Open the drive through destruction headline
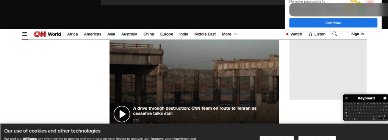The image size is (388, 140). click(x=195, y=111)
